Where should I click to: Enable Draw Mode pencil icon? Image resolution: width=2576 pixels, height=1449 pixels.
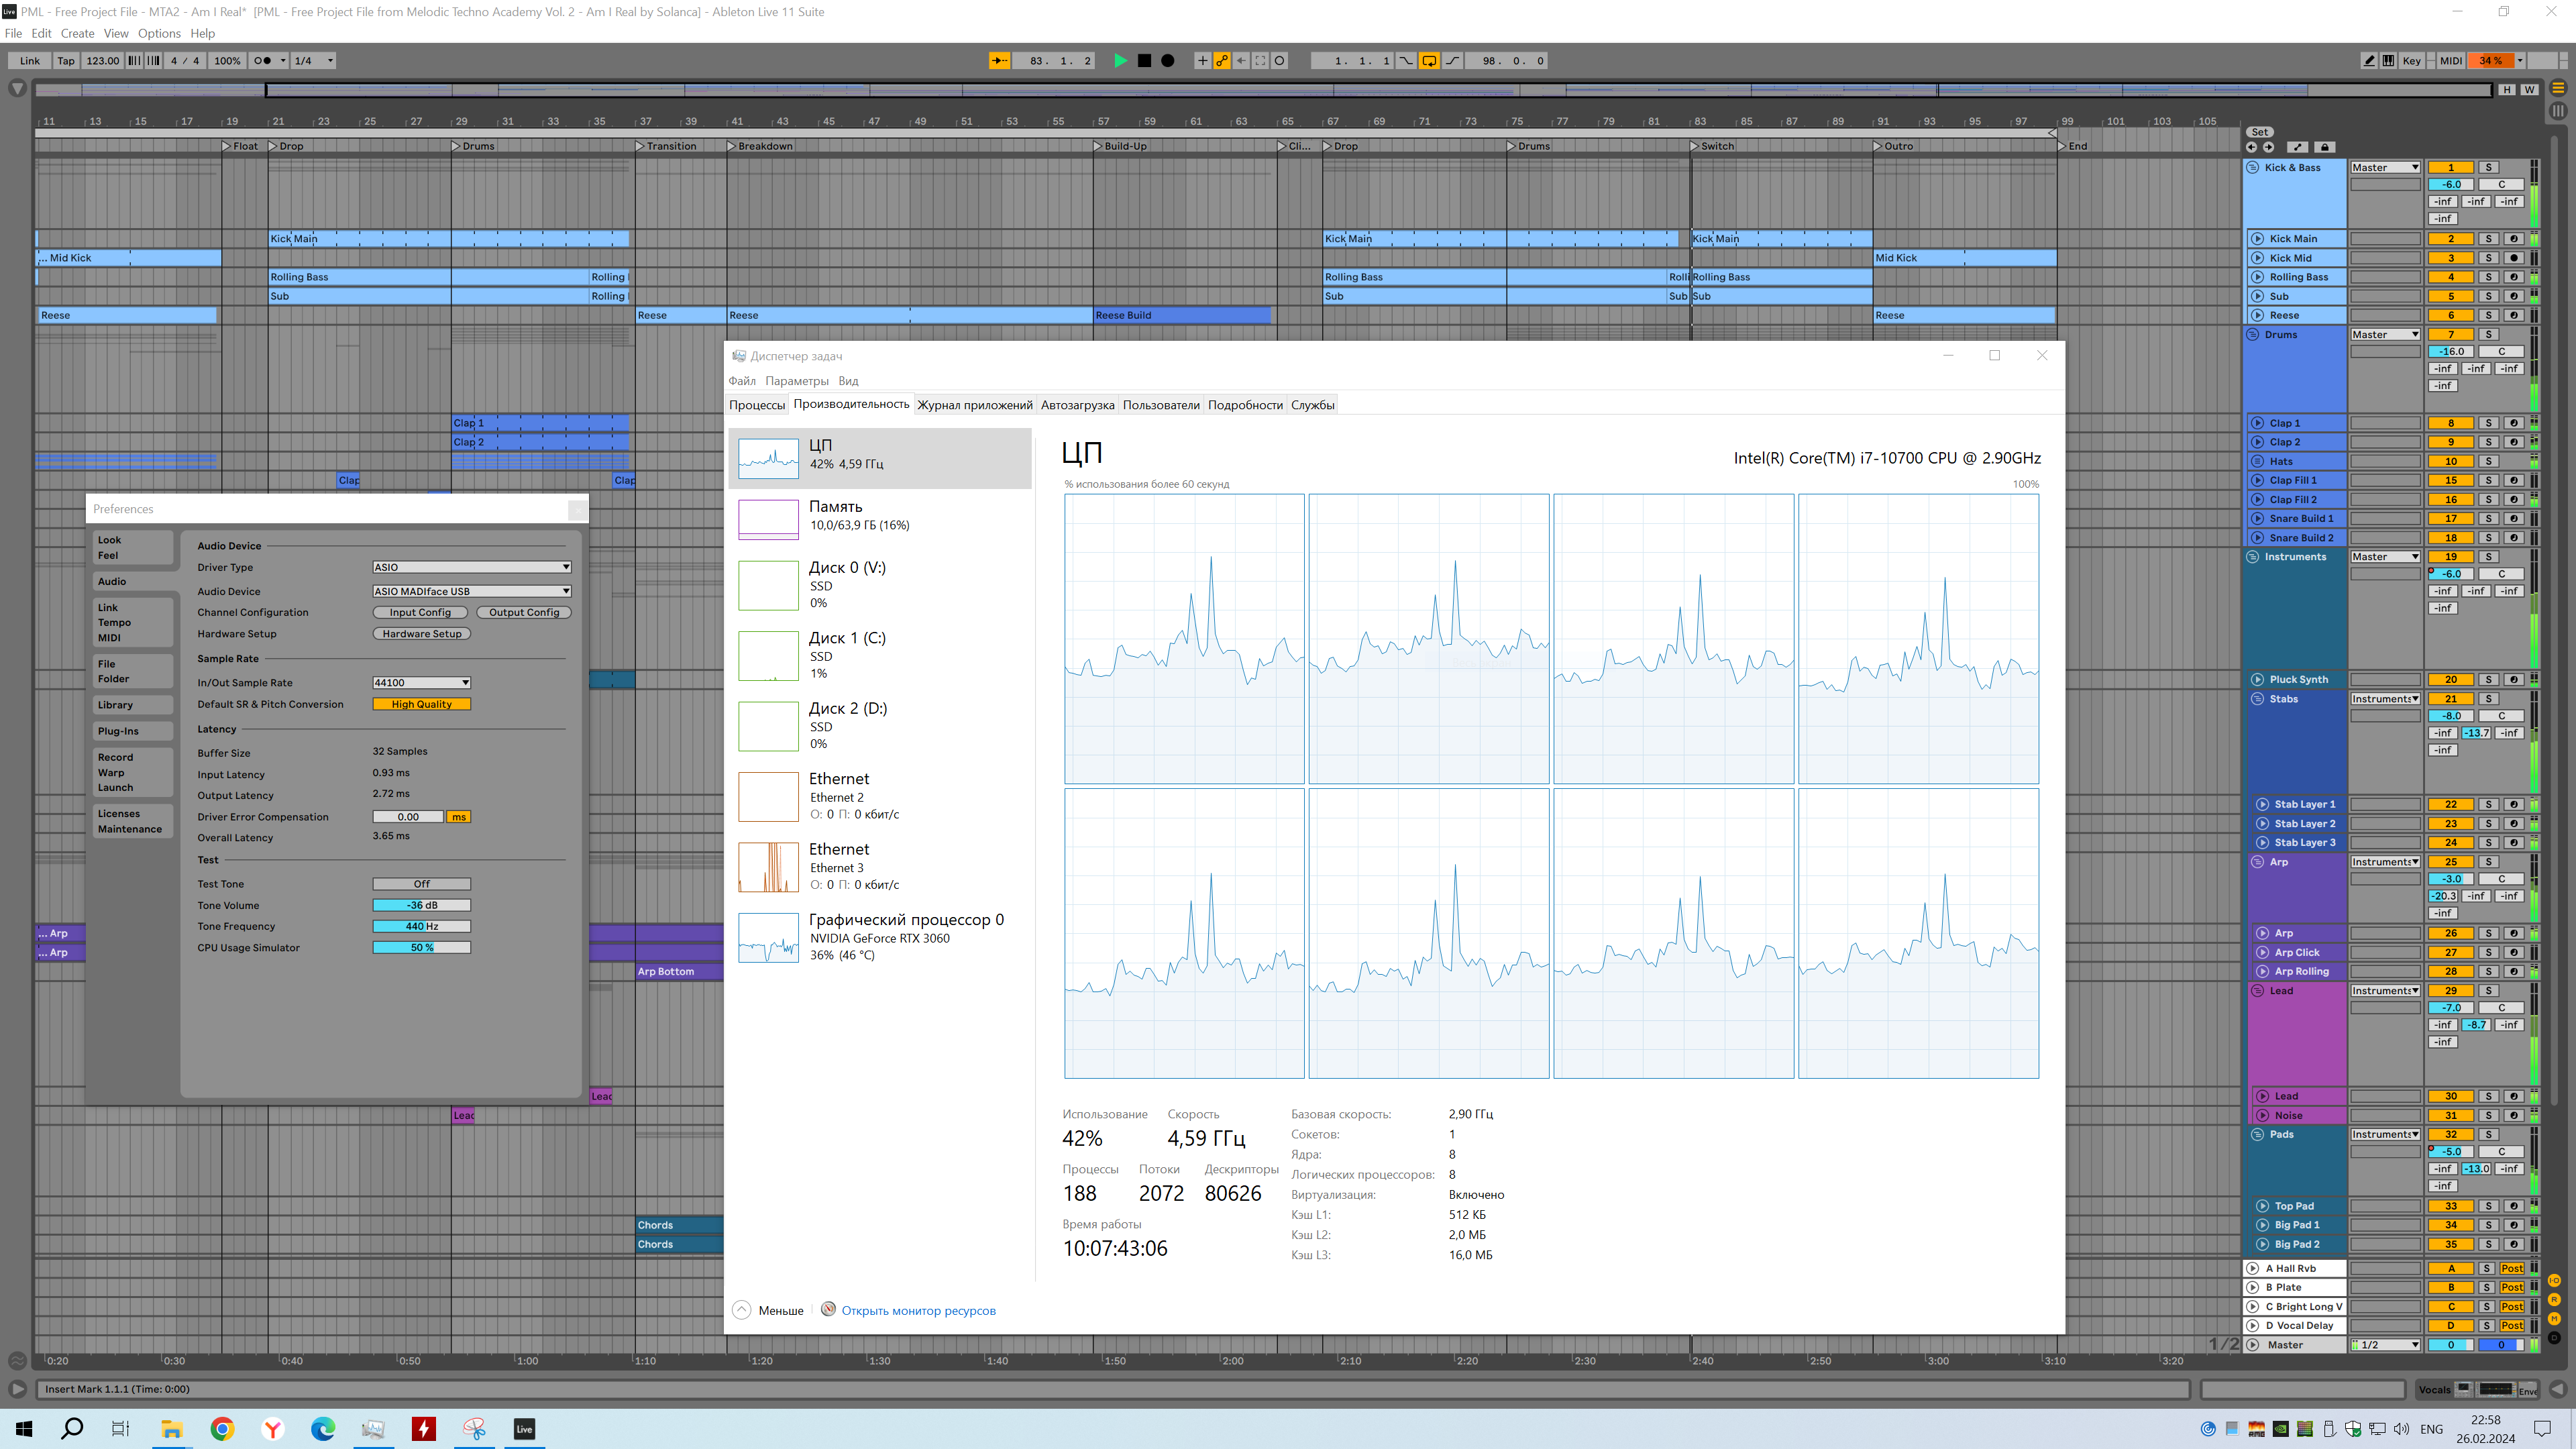[x=2369, y=61]
